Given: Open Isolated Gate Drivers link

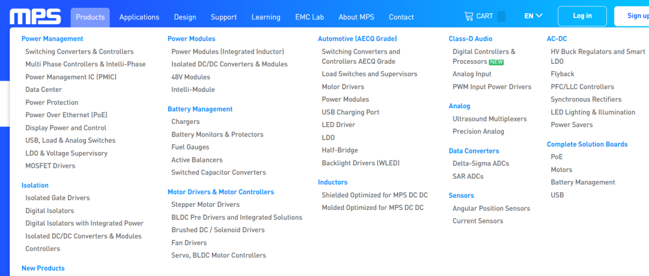Looking at the screenshot, I should [58, 198].
